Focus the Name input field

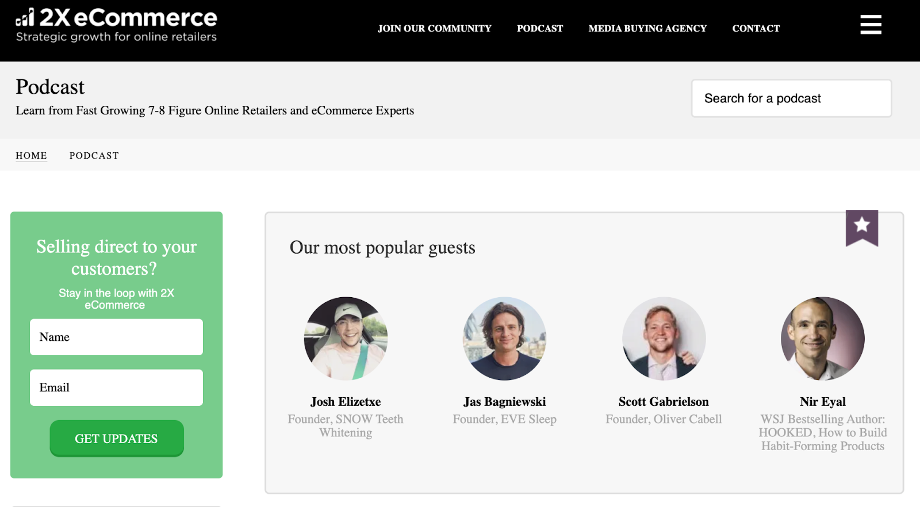pyautogui.click(x=116, y=337)
